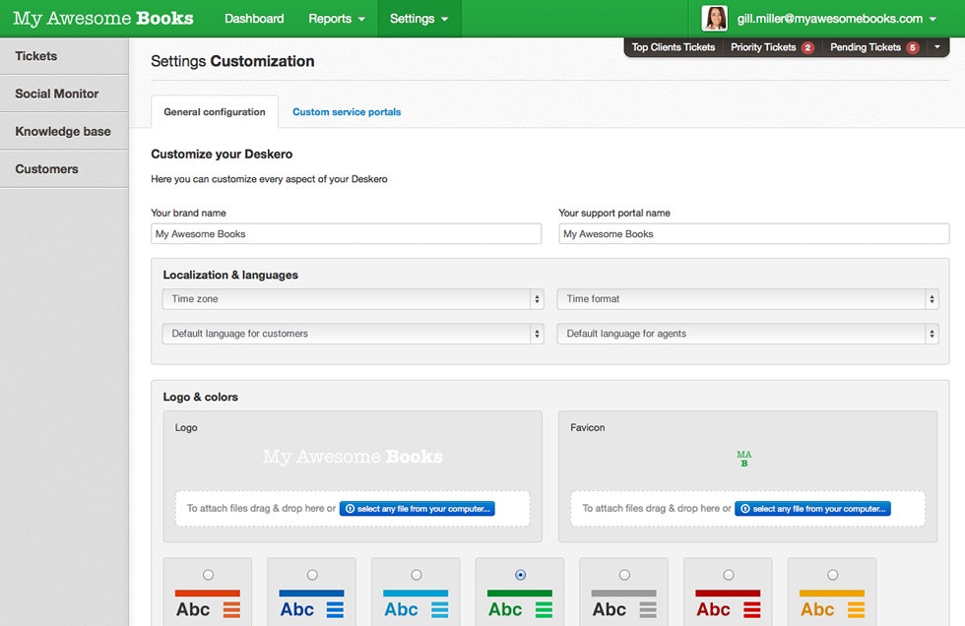Select the gray theme radio button
The width and height of the screenshot is (965, 626).
624,575
